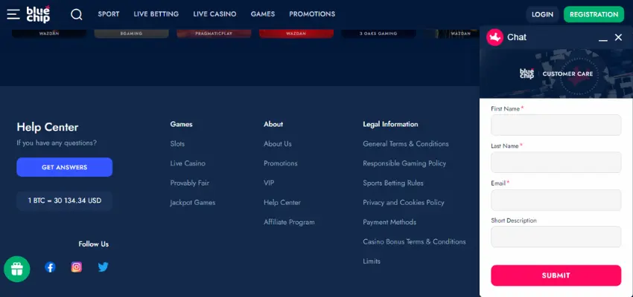Open the Responsible Gaming Policy link
The width and height of the screenshot is (633, 297).
click(x=404, y=163)
